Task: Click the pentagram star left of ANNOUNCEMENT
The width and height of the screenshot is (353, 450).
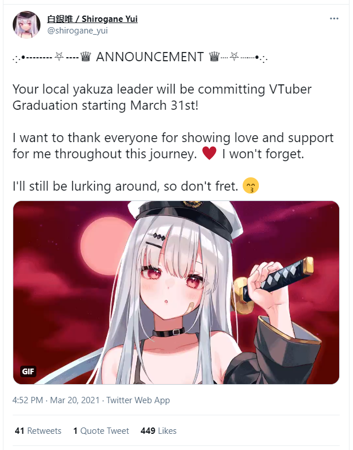Action: click(x=59, y=56)
